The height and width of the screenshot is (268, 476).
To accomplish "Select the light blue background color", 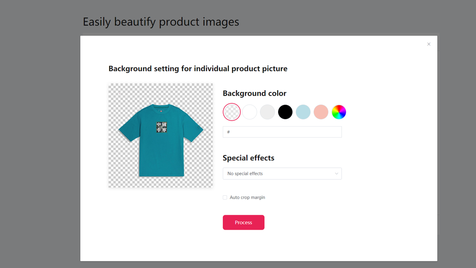I will 303,112.
